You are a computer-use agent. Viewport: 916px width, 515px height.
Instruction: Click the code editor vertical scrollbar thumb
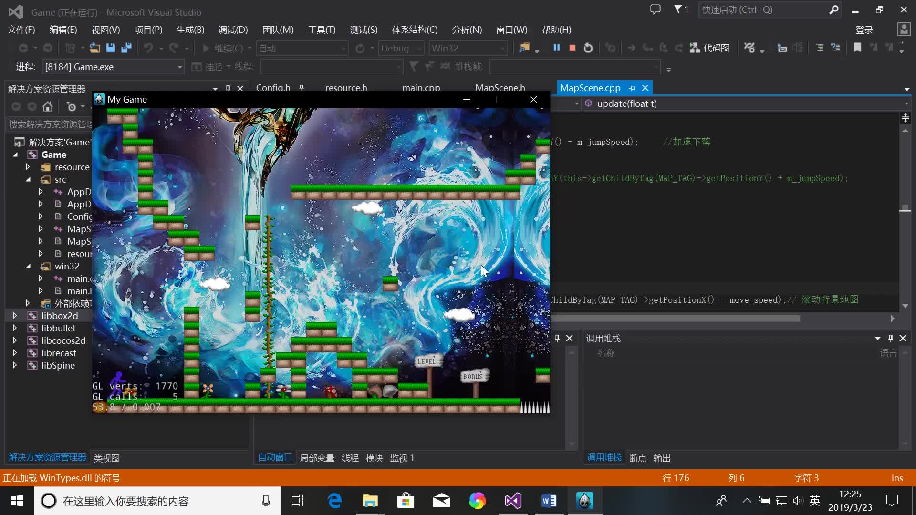[905, 208]
